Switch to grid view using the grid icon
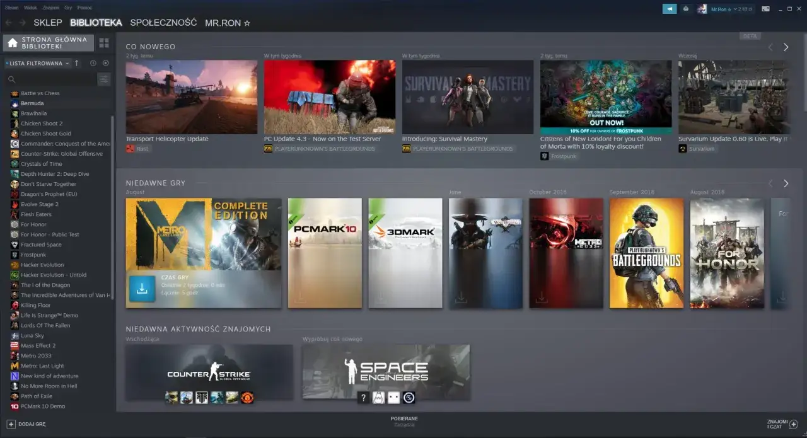The image size is (807, 438). coord(103,42)
